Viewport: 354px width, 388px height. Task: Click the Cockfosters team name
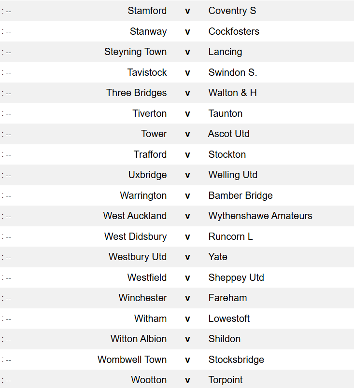click(x=234, y=31)
